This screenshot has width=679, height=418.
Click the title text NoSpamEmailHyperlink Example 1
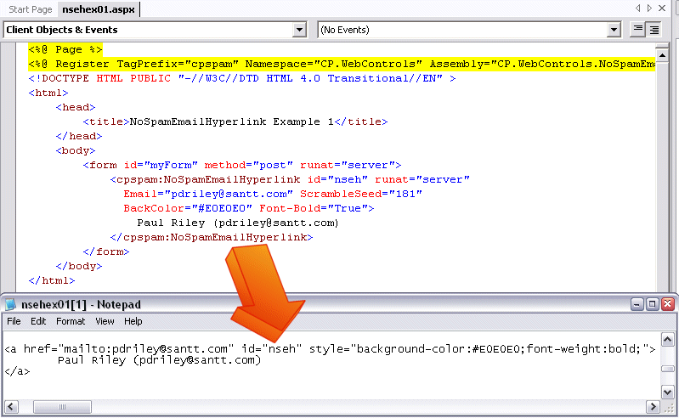pos(232,121)
